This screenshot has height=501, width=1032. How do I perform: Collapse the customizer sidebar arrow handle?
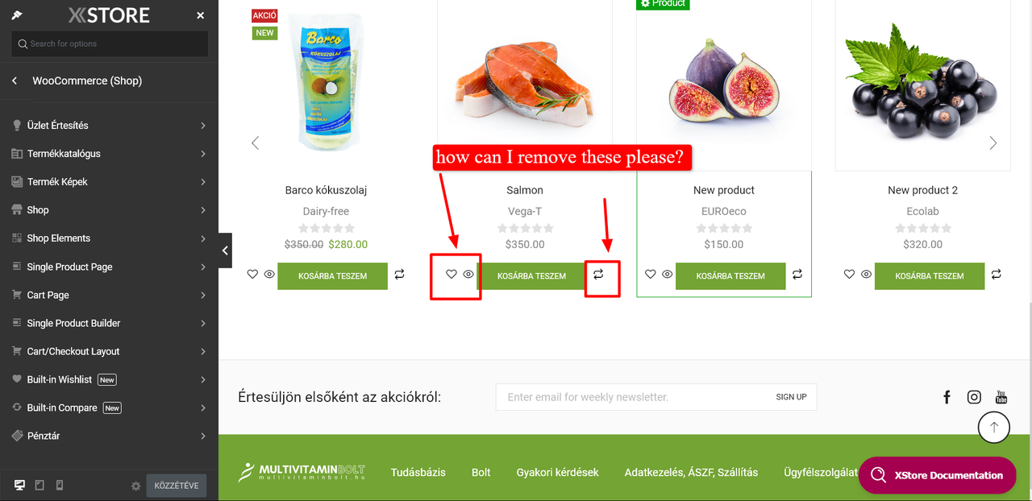(x=225, y=250)
